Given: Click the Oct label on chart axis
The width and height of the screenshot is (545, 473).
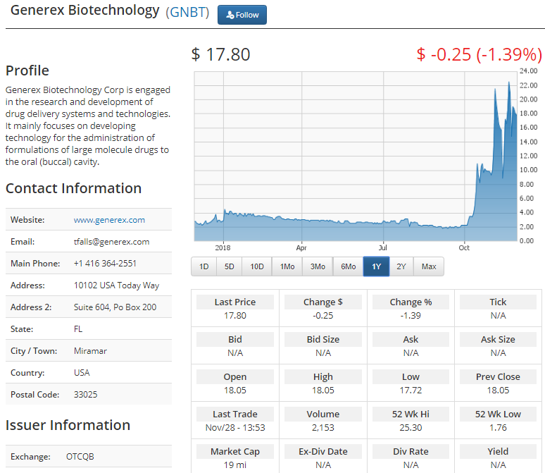Looking at the screenshot, I should [x=464, y=248].
